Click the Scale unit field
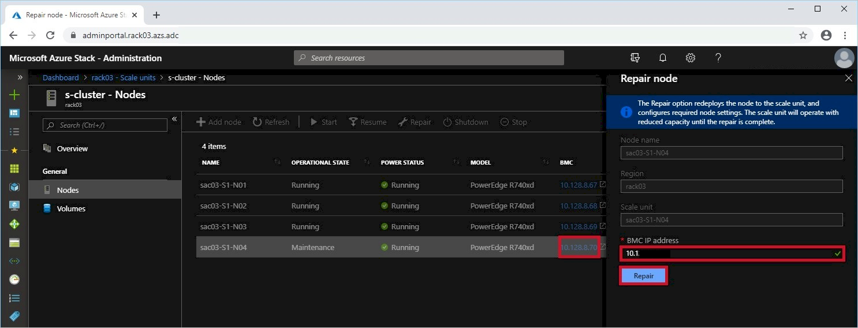 (732, 220)
